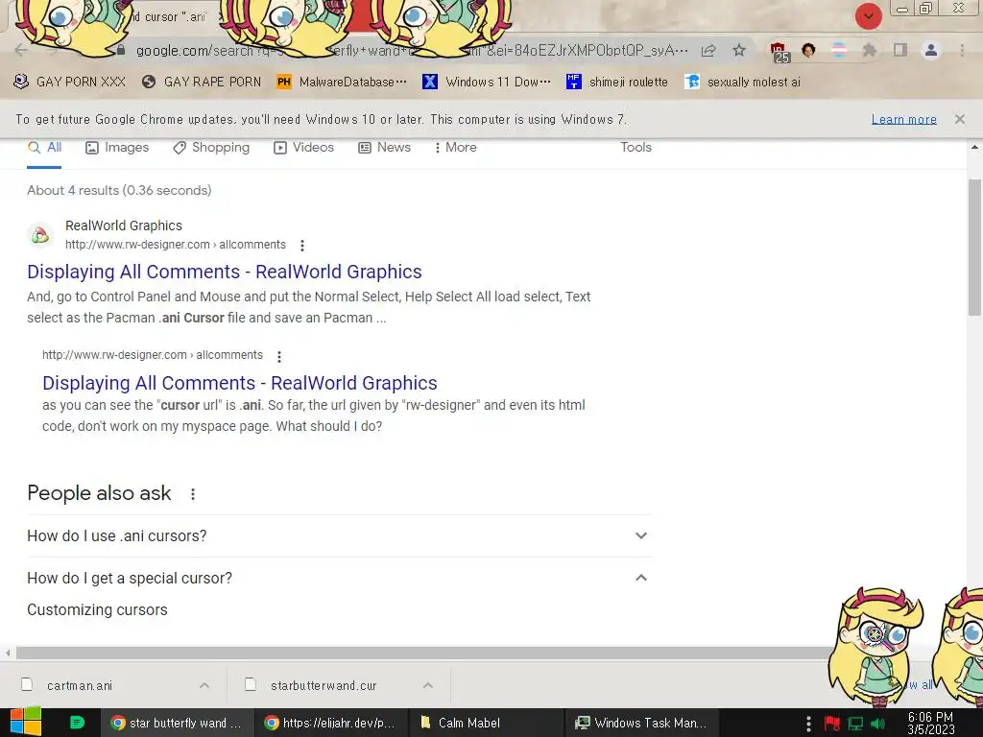Click the round avatar face extension icon
This screenshot has height=737, width=983.
pos(808,50)
